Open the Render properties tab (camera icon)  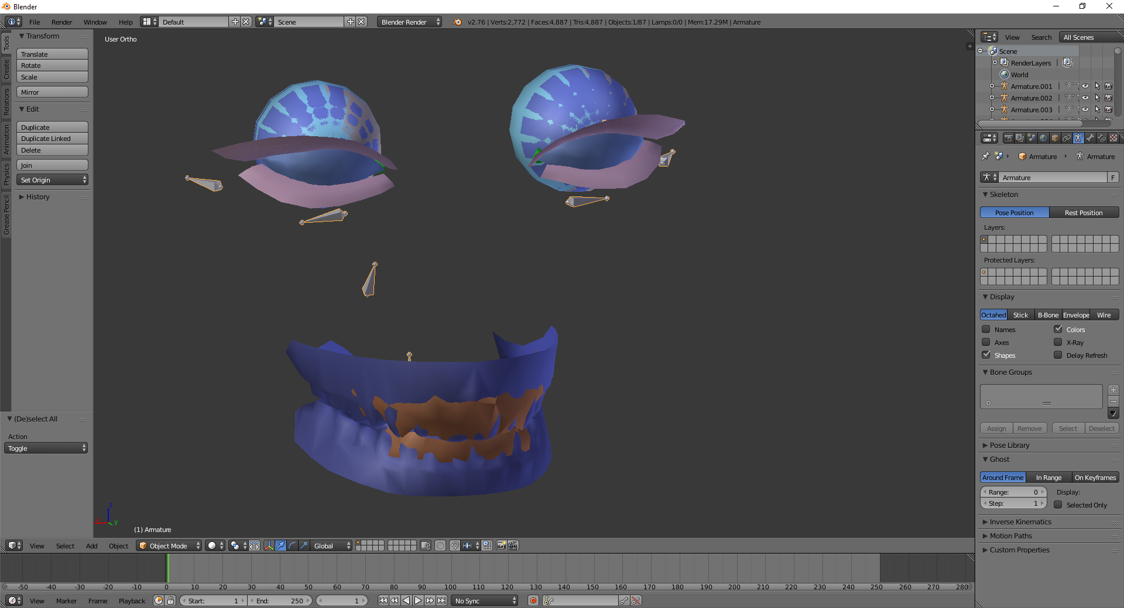[1008, 138]
